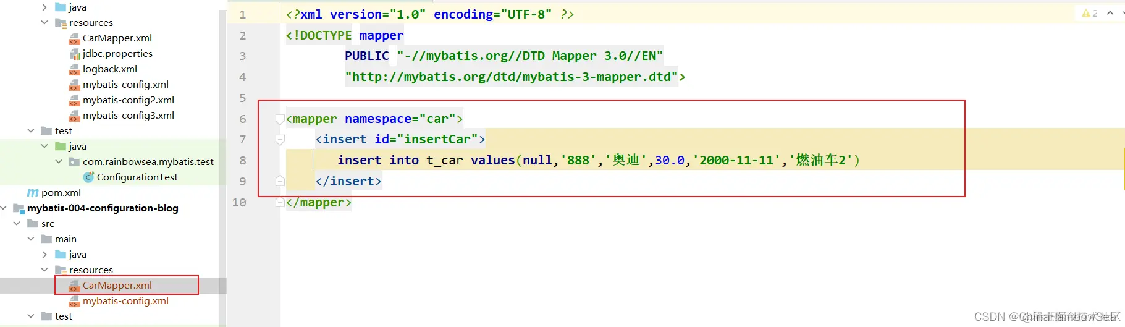The image size is (1125, 327).
Task: Collapse the main folder chevron
Action: coord(31,239)
